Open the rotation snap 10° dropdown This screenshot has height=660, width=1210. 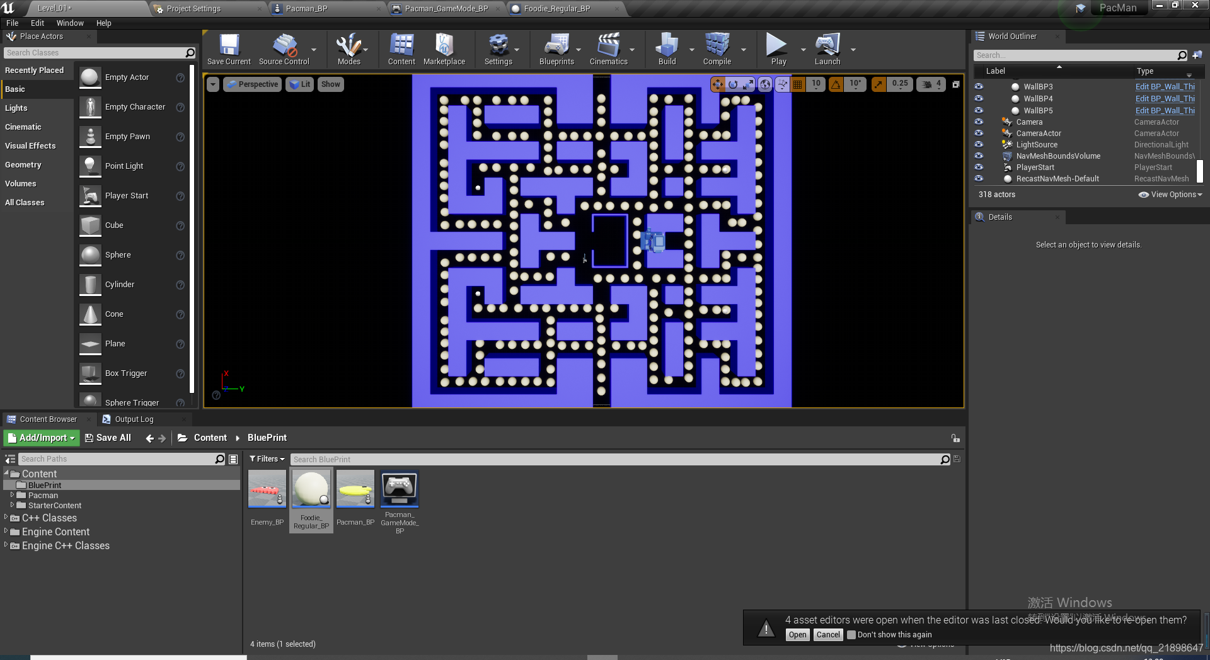(x=855, y=84)
